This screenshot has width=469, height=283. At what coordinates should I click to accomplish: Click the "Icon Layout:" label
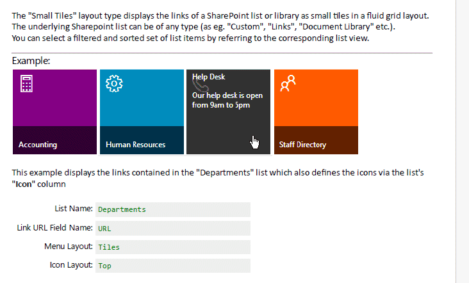[x=71, y=264]
